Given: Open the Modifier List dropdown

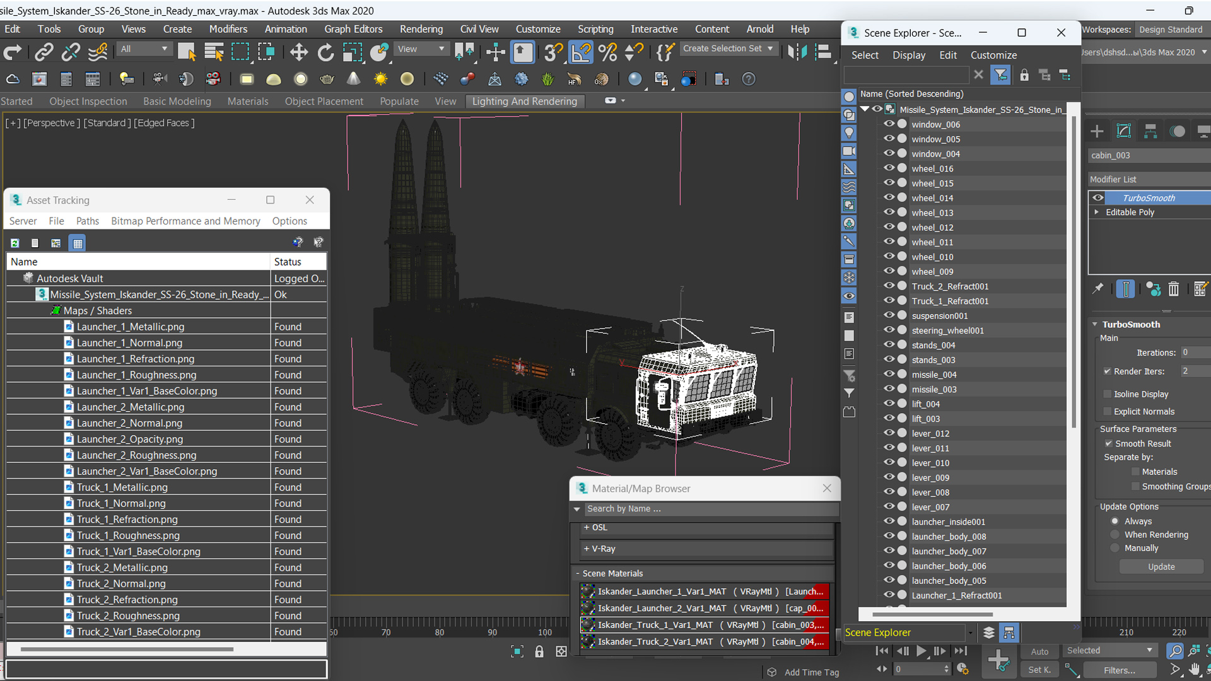Looking at the screenshot, I should point(1149,180).
